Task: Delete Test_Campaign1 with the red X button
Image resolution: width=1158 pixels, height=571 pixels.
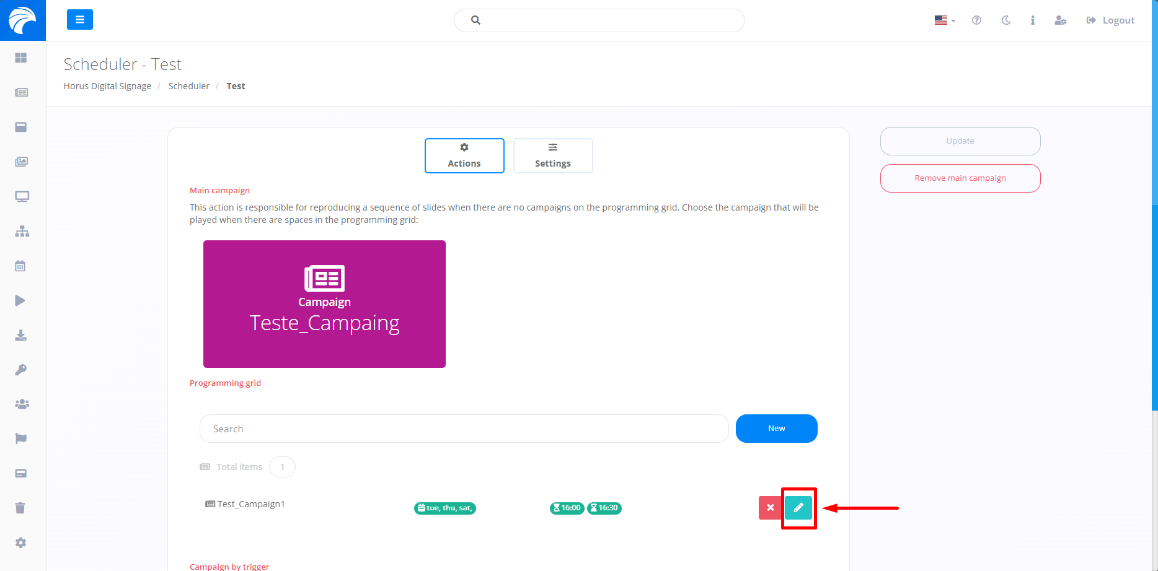Action: (x=770, y=508)
